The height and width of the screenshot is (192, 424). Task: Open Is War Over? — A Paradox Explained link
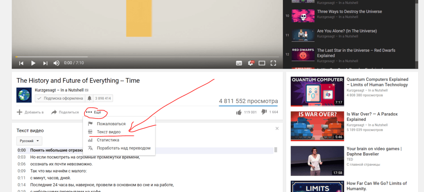[372, 117]
